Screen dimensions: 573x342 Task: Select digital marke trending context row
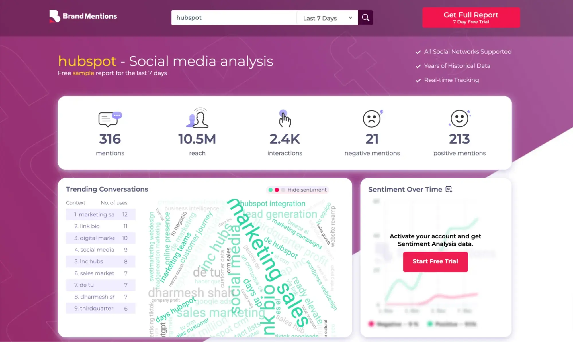(100, 238)
